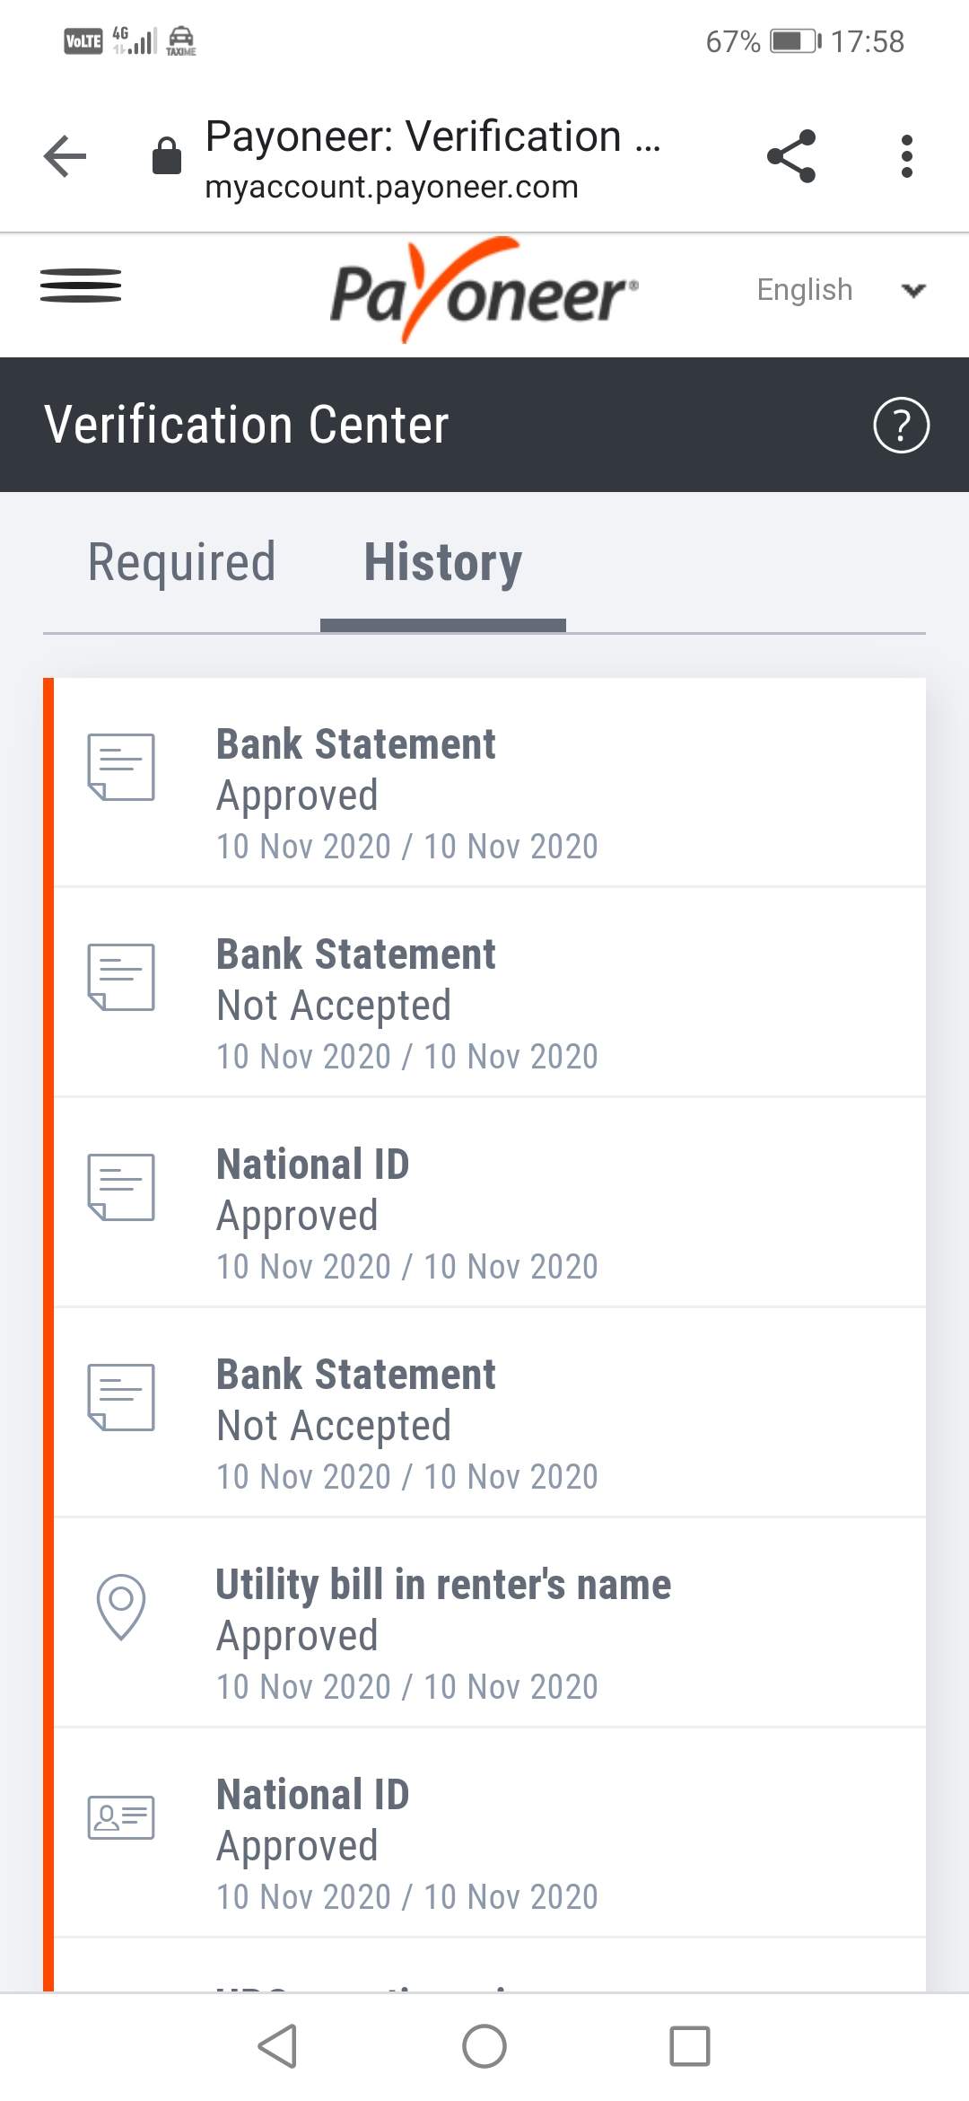Switch to the History tab
This screenshot has height=2101, width=969.
(x=442, y=561)
